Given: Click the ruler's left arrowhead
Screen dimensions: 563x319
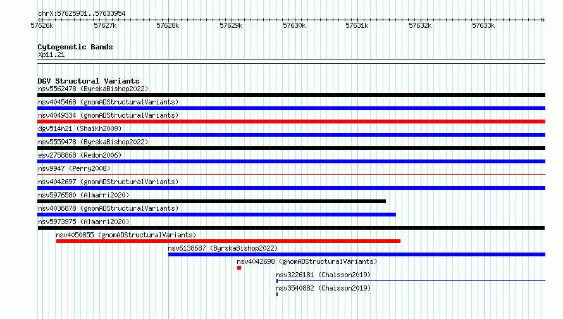Looking at the screenshot, I should [x=39, y=20].
